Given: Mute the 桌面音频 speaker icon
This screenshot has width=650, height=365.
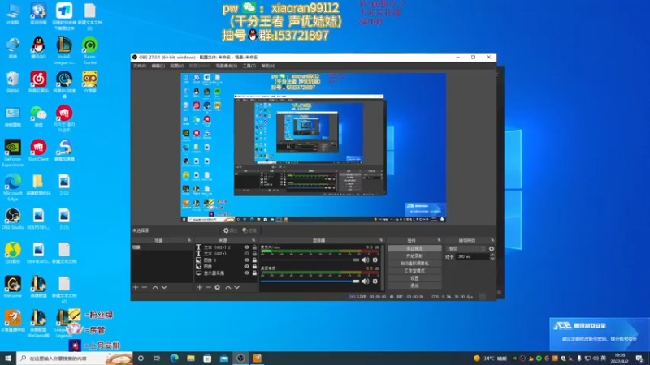Looking at the screenshot, I should (x=365, y=281).
